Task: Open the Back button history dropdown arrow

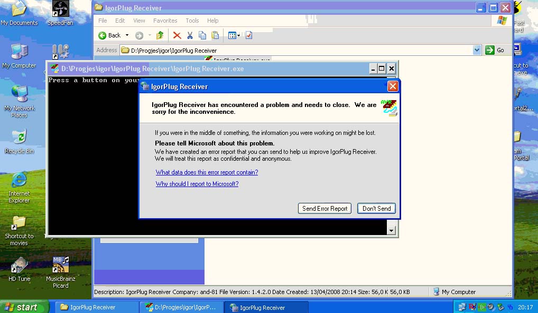Action: [127, 35]
